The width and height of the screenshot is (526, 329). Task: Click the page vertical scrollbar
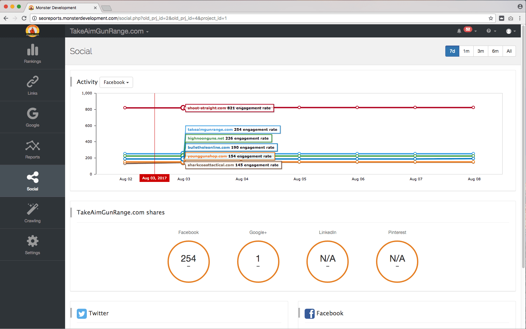pos(523,146)
